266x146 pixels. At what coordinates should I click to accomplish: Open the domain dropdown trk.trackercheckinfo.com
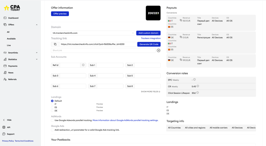tap(93, 33)
